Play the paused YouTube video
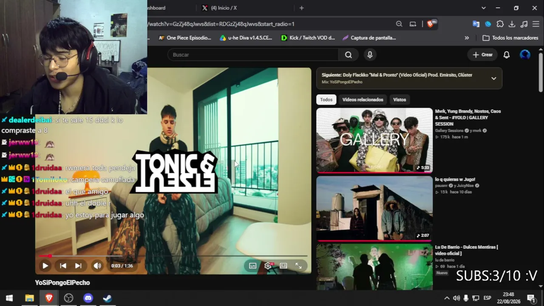 pyautogui.click(x=45, y=266)
